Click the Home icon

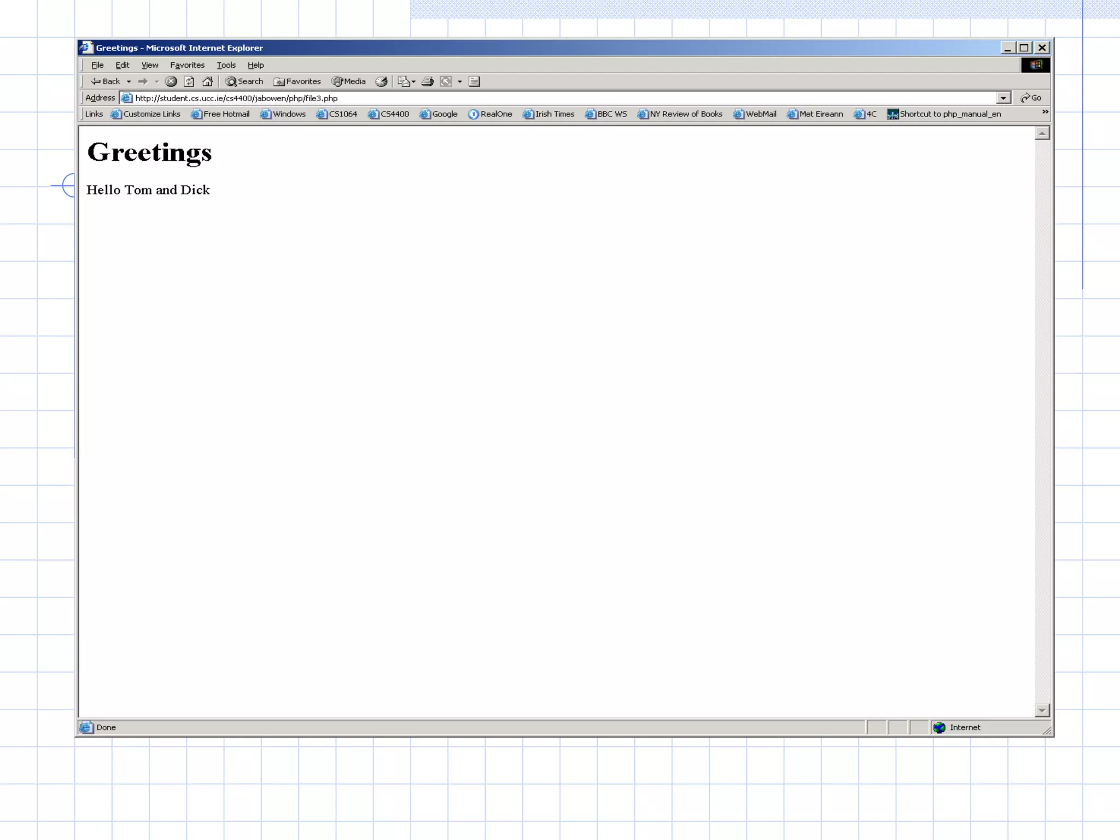[x=207, y=81]
